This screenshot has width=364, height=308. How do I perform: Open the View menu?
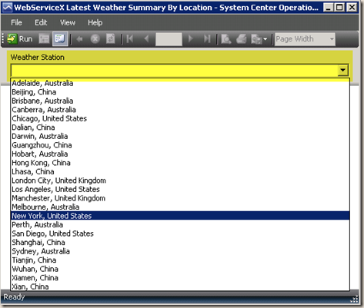[x=68, y=22]
